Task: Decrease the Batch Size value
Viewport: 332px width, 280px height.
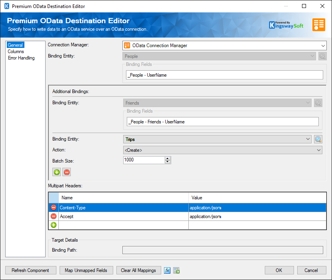Action: coord(168,162)
